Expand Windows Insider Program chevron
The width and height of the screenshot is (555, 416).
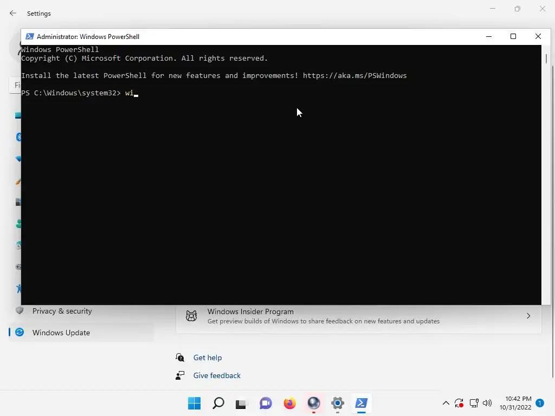[x=528, y=316]
